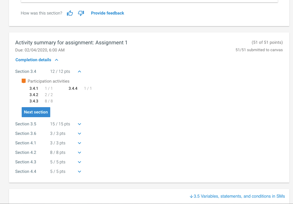Expand Section 3.5 details chevron
Image resolution: width=293 pixels, height=204 pixels.
(x=79, y=124)
